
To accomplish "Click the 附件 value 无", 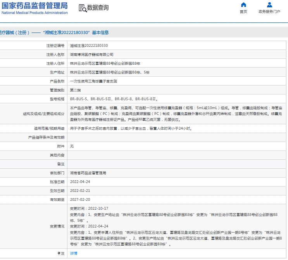I will click(72, 146).
